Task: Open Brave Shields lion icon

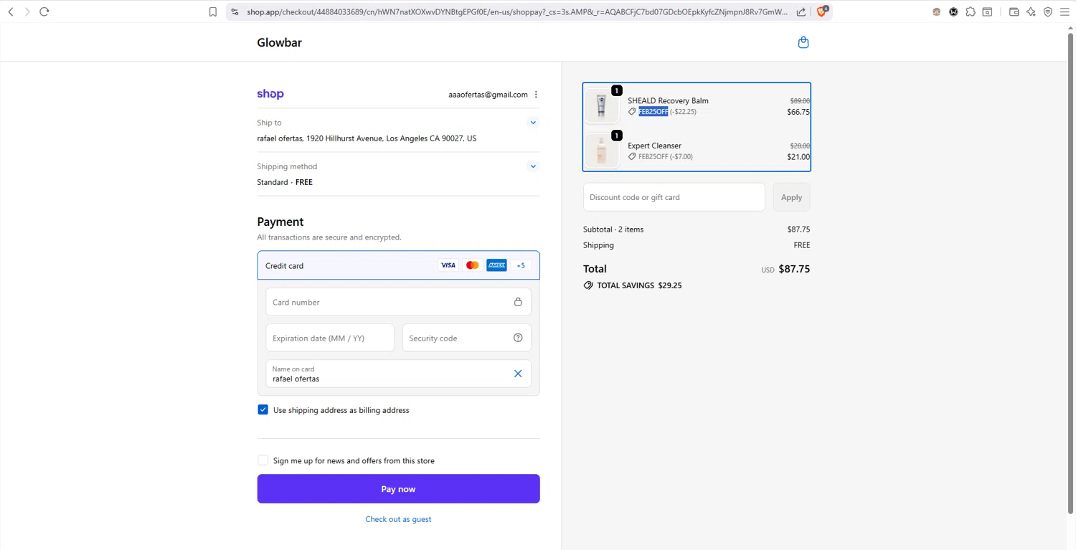Action: click(822, 11)
